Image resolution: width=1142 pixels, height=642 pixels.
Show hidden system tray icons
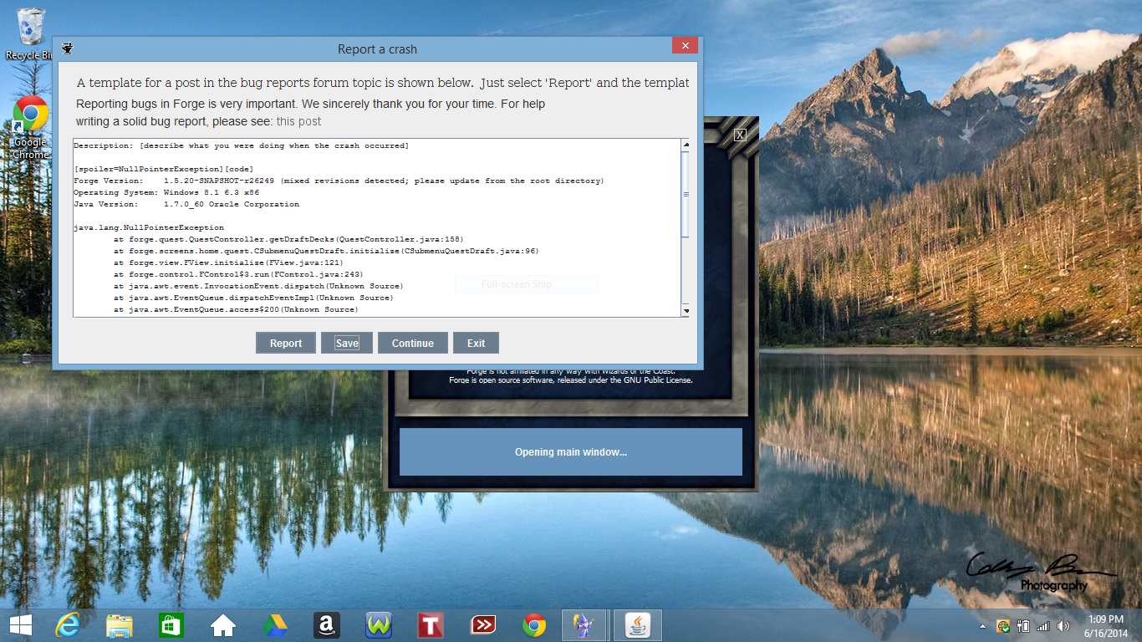pyautogui.click(x=982, y=626)
